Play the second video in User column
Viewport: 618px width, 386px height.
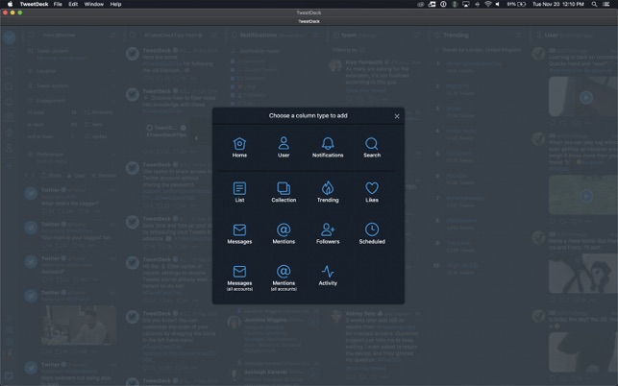coord(586,196)
